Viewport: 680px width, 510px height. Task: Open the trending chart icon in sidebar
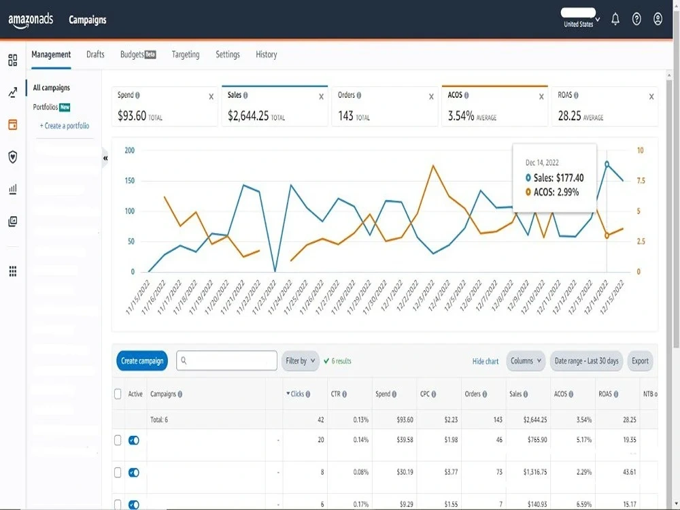pyautogui.click(x=12, y=92)
